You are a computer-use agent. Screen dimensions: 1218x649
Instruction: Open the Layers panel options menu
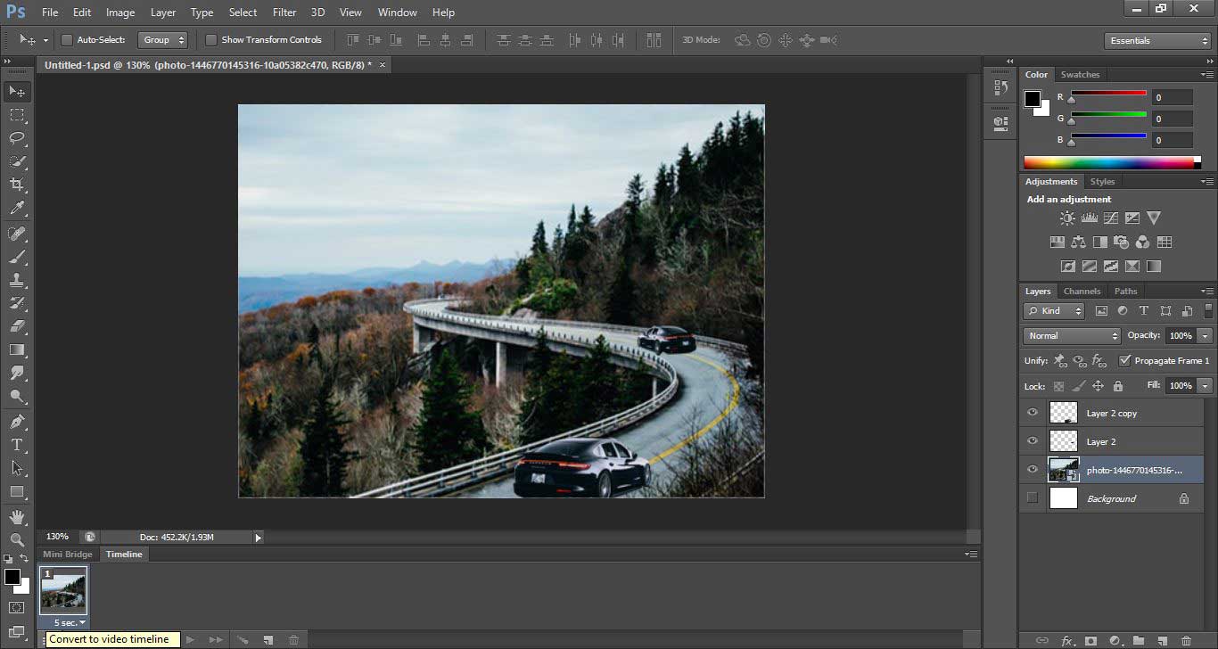[1206, 292]
